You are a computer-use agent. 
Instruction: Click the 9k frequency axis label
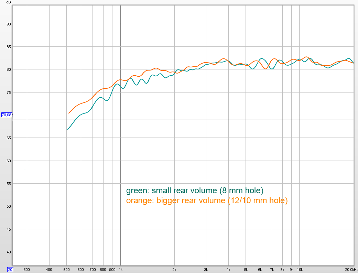292,270
